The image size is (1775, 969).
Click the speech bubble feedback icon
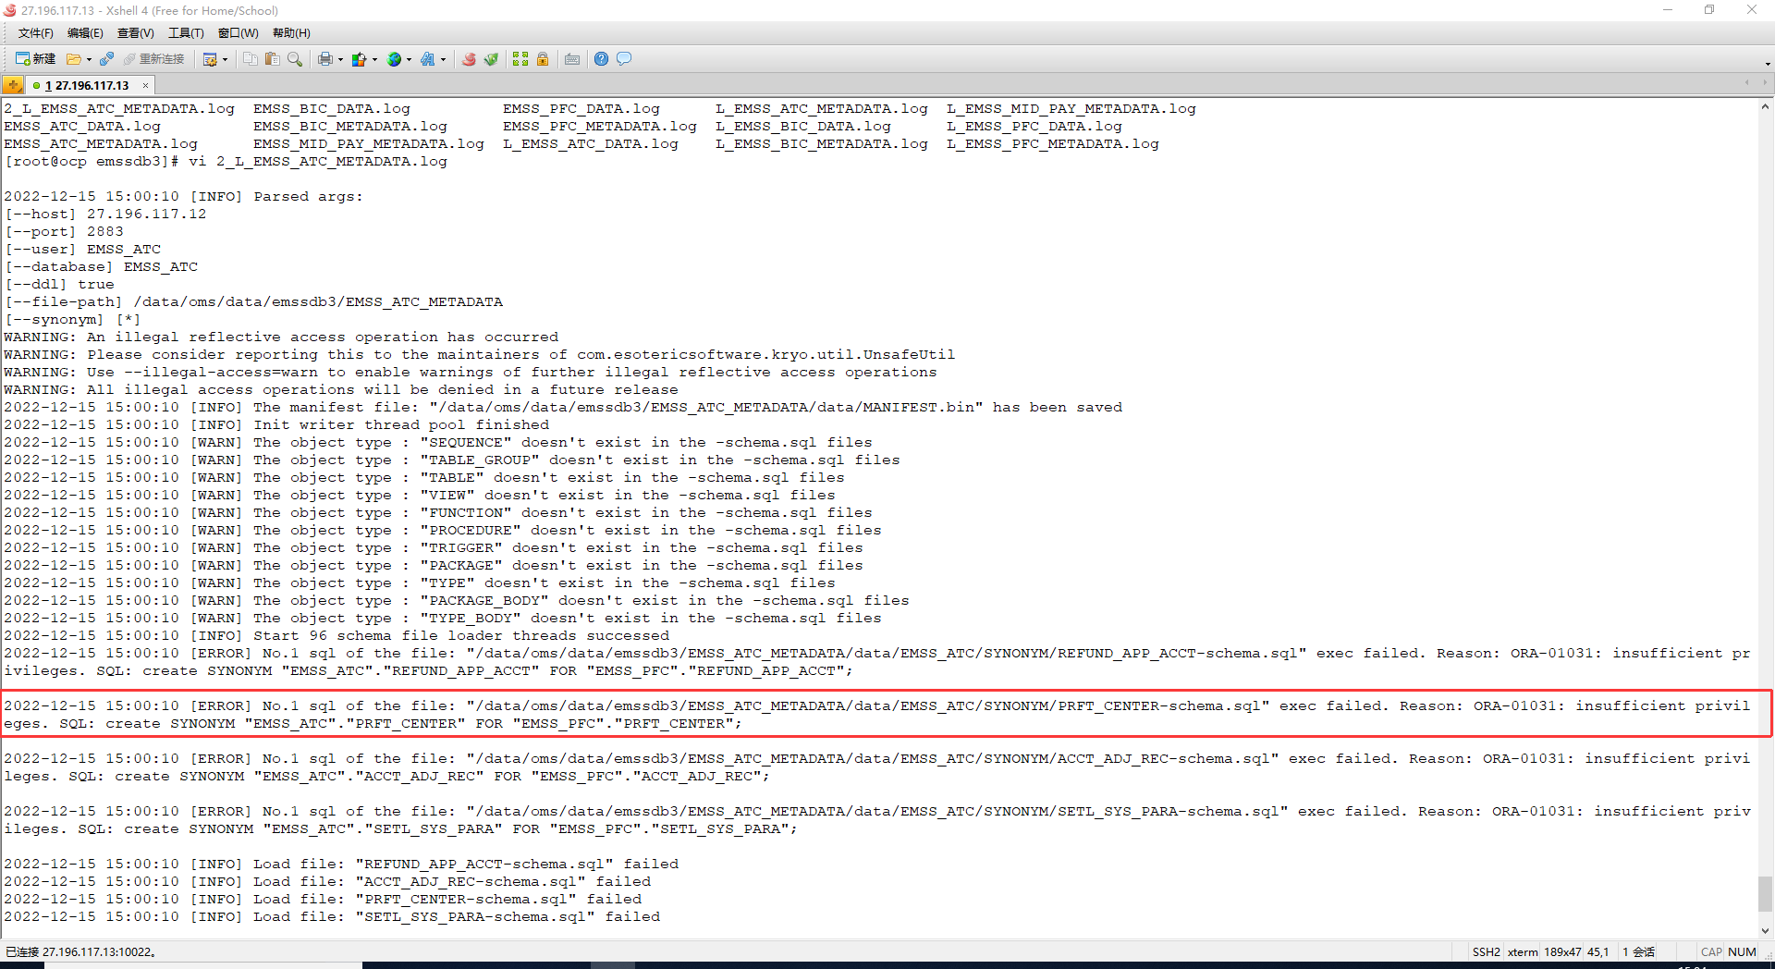tap(624, 59)
